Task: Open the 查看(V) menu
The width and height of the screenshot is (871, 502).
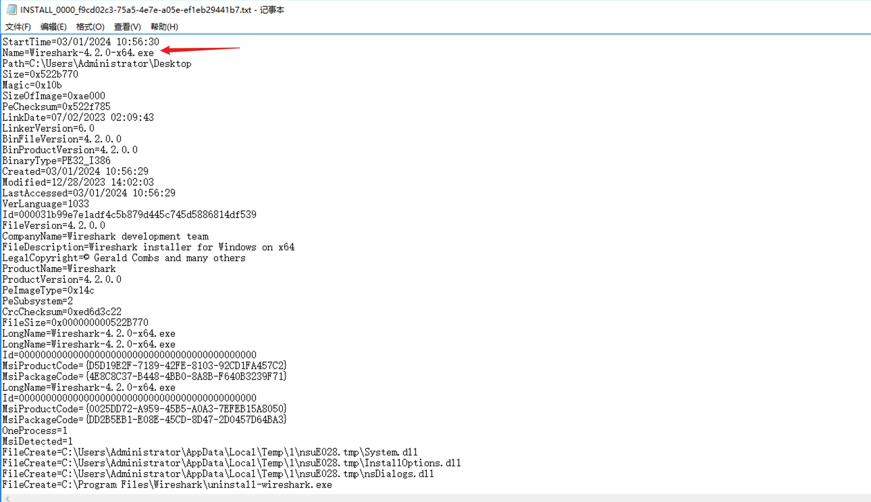Action: tap(127, 27)
